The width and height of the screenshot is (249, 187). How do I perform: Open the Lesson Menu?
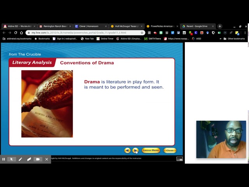coord(151,150)
